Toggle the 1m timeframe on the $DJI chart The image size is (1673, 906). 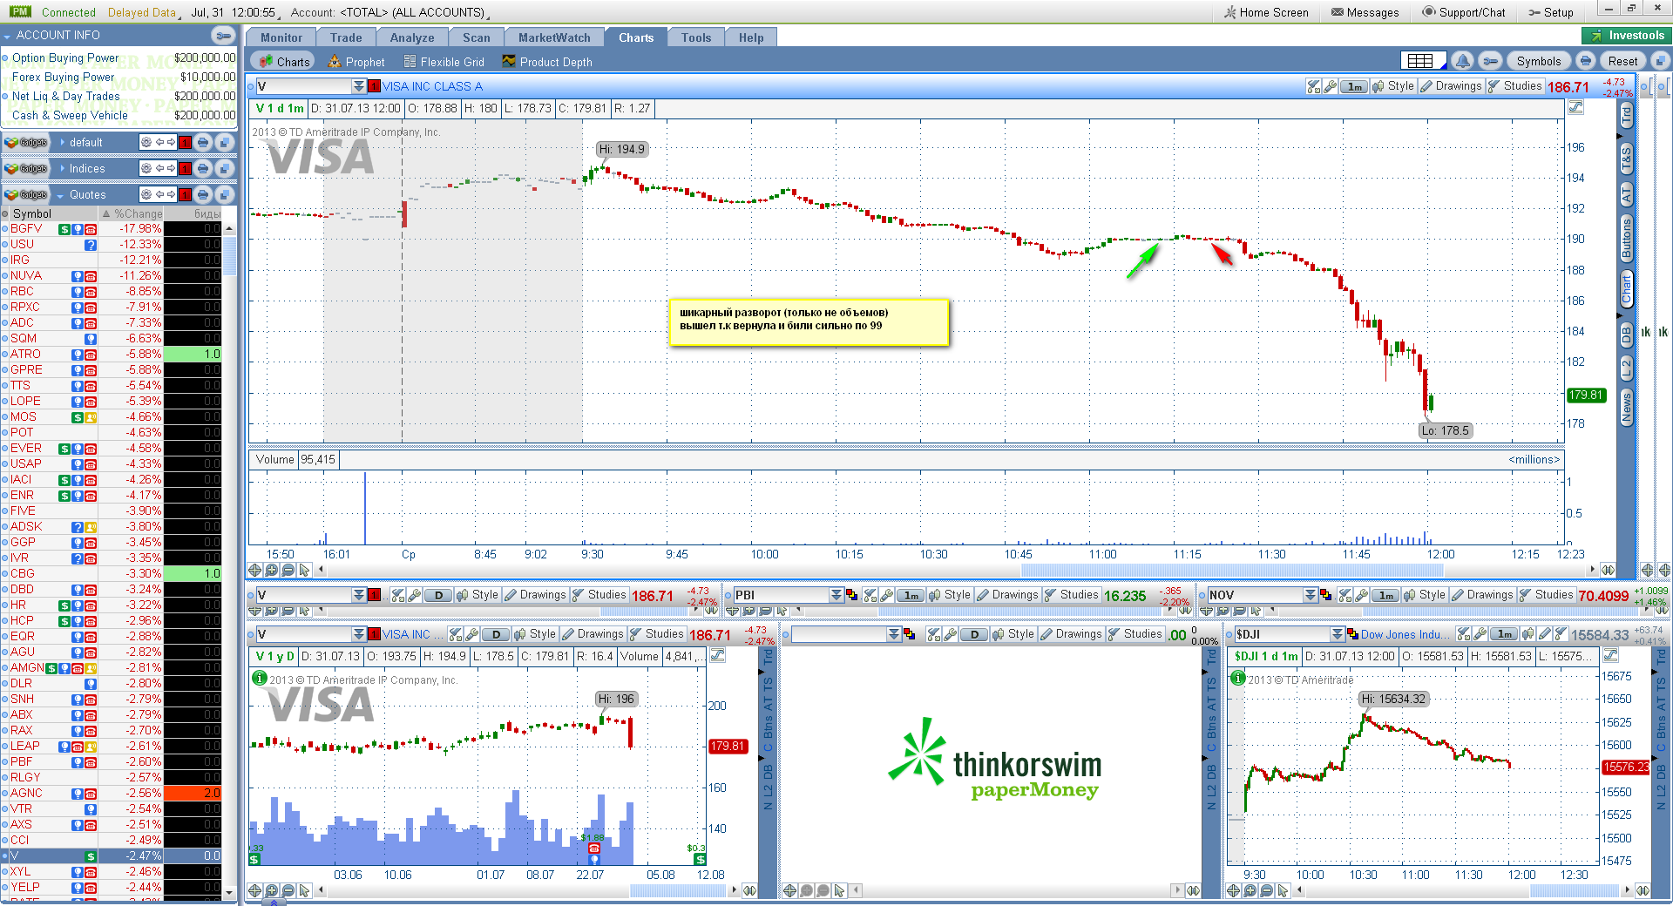(1505, 634)
